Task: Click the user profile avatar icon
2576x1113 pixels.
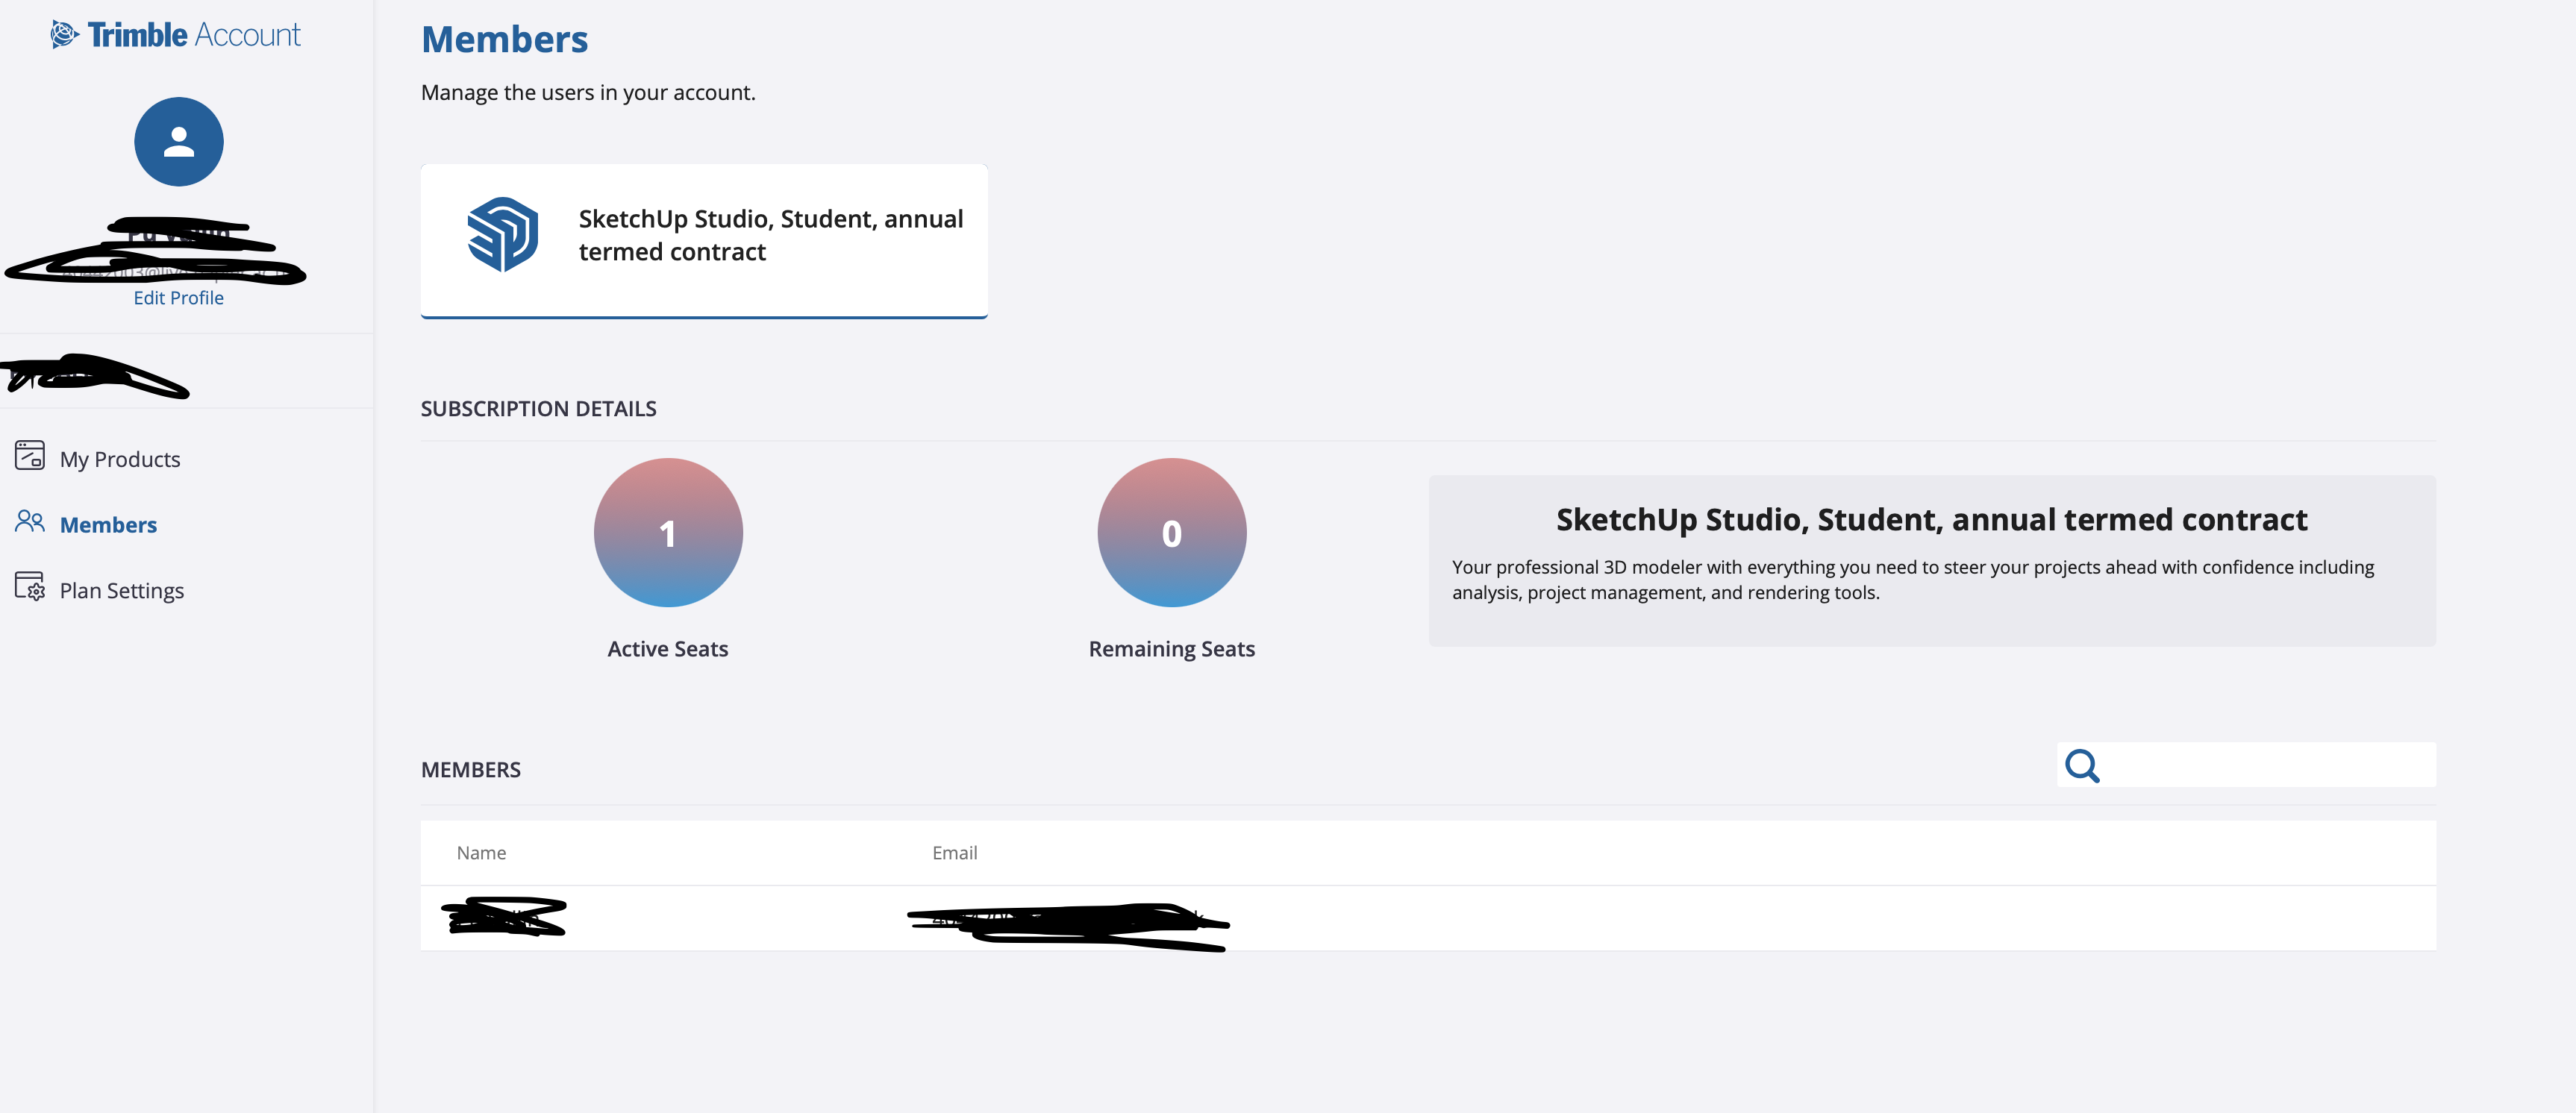Action: pos(179,141)
